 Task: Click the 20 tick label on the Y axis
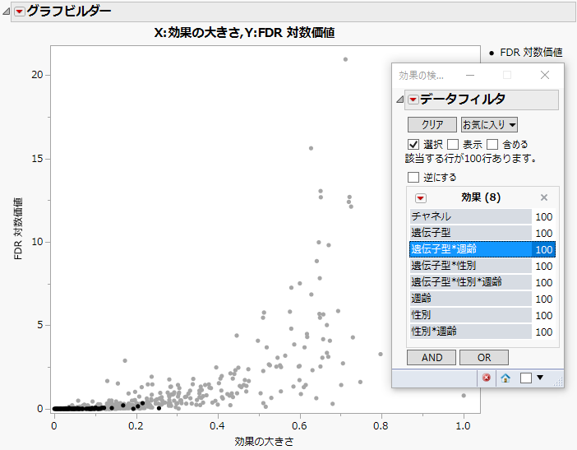(x=37, y=75)
